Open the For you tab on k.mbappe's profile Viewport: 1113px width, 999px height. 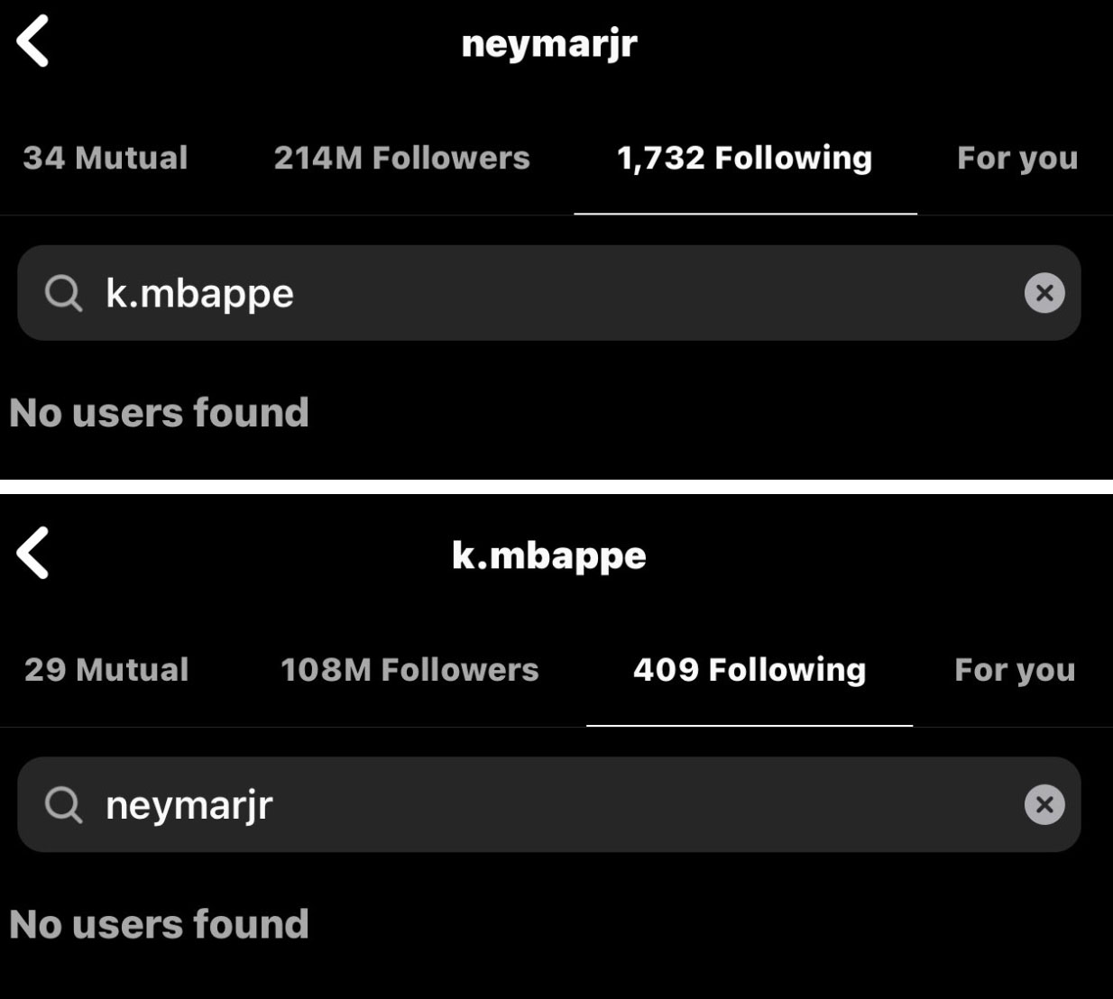[1014, 670]
